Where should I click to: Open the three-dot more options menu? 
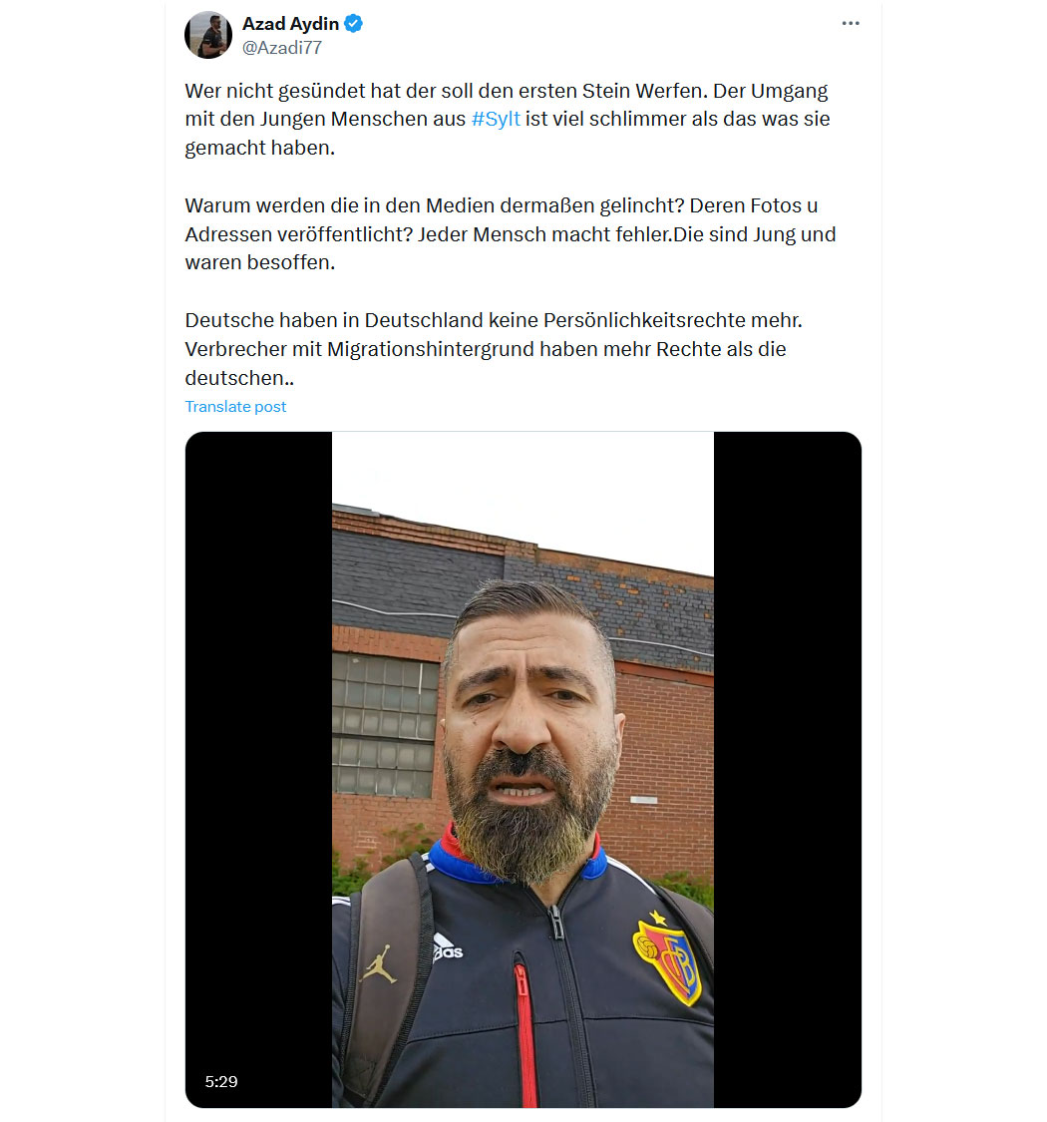pos(851,24)
